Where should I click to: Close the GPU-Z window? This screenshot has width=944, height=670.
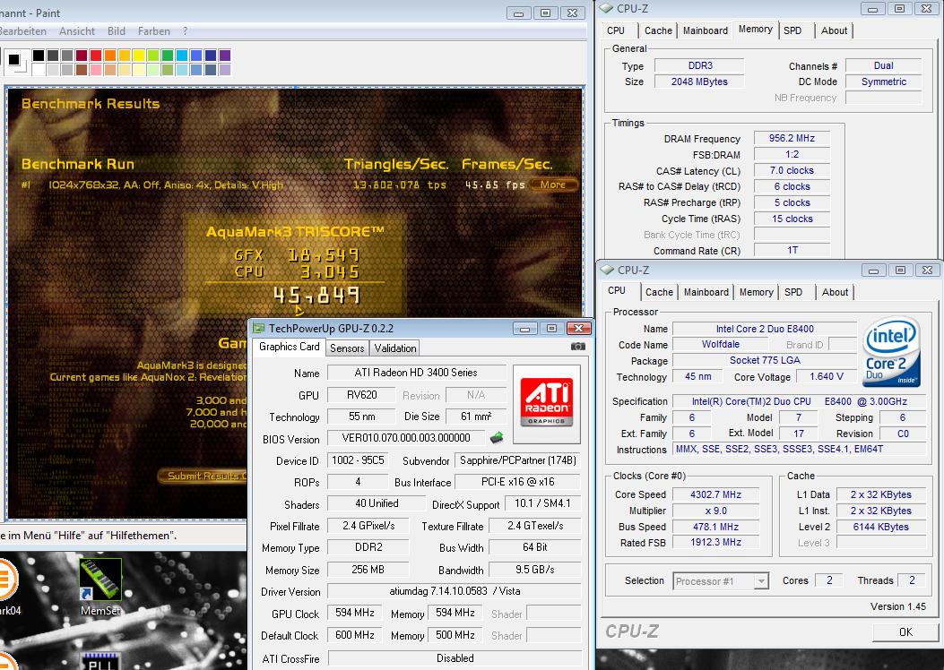(578, 328)
